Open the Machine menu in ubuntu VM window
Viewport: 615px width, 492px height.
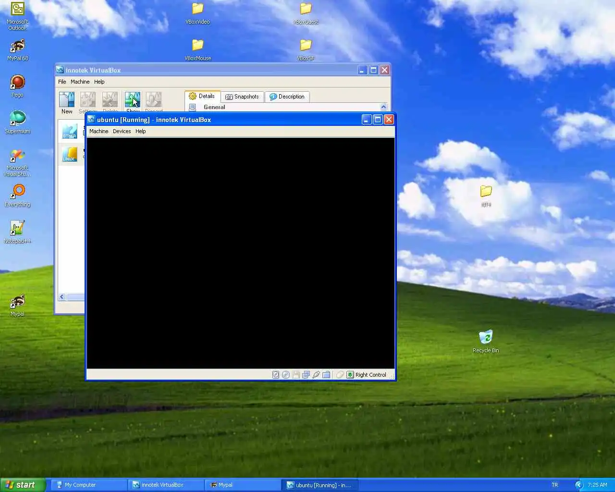tap(98, 131)
